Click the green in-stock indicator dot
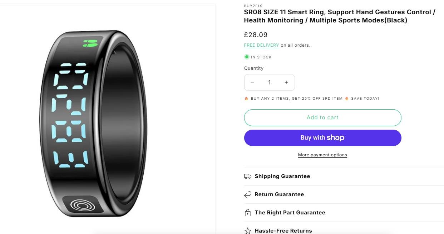 click(x=247, y=57)
